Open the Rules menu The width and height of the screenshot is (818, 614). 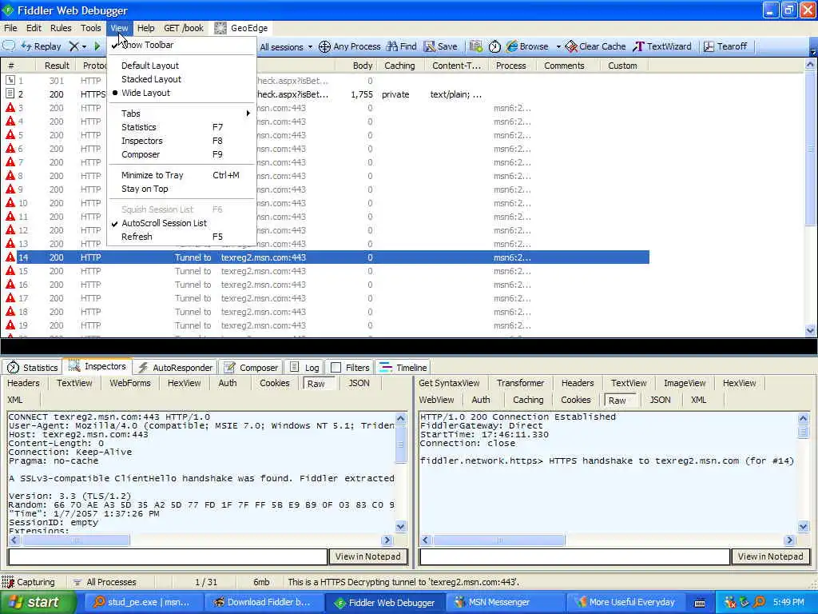tap(61, 28)
